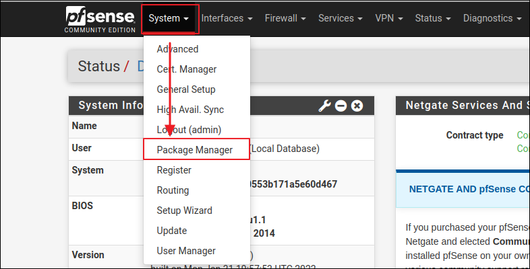Click the Netgate Services And Support title
This screenshot has height=269, width=530.
(467, 105)
